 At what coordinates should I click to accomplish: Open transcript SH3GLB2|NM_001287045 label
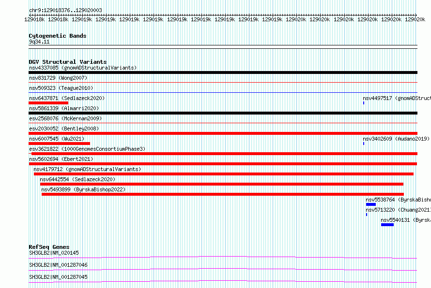click(x=58, y=277)
